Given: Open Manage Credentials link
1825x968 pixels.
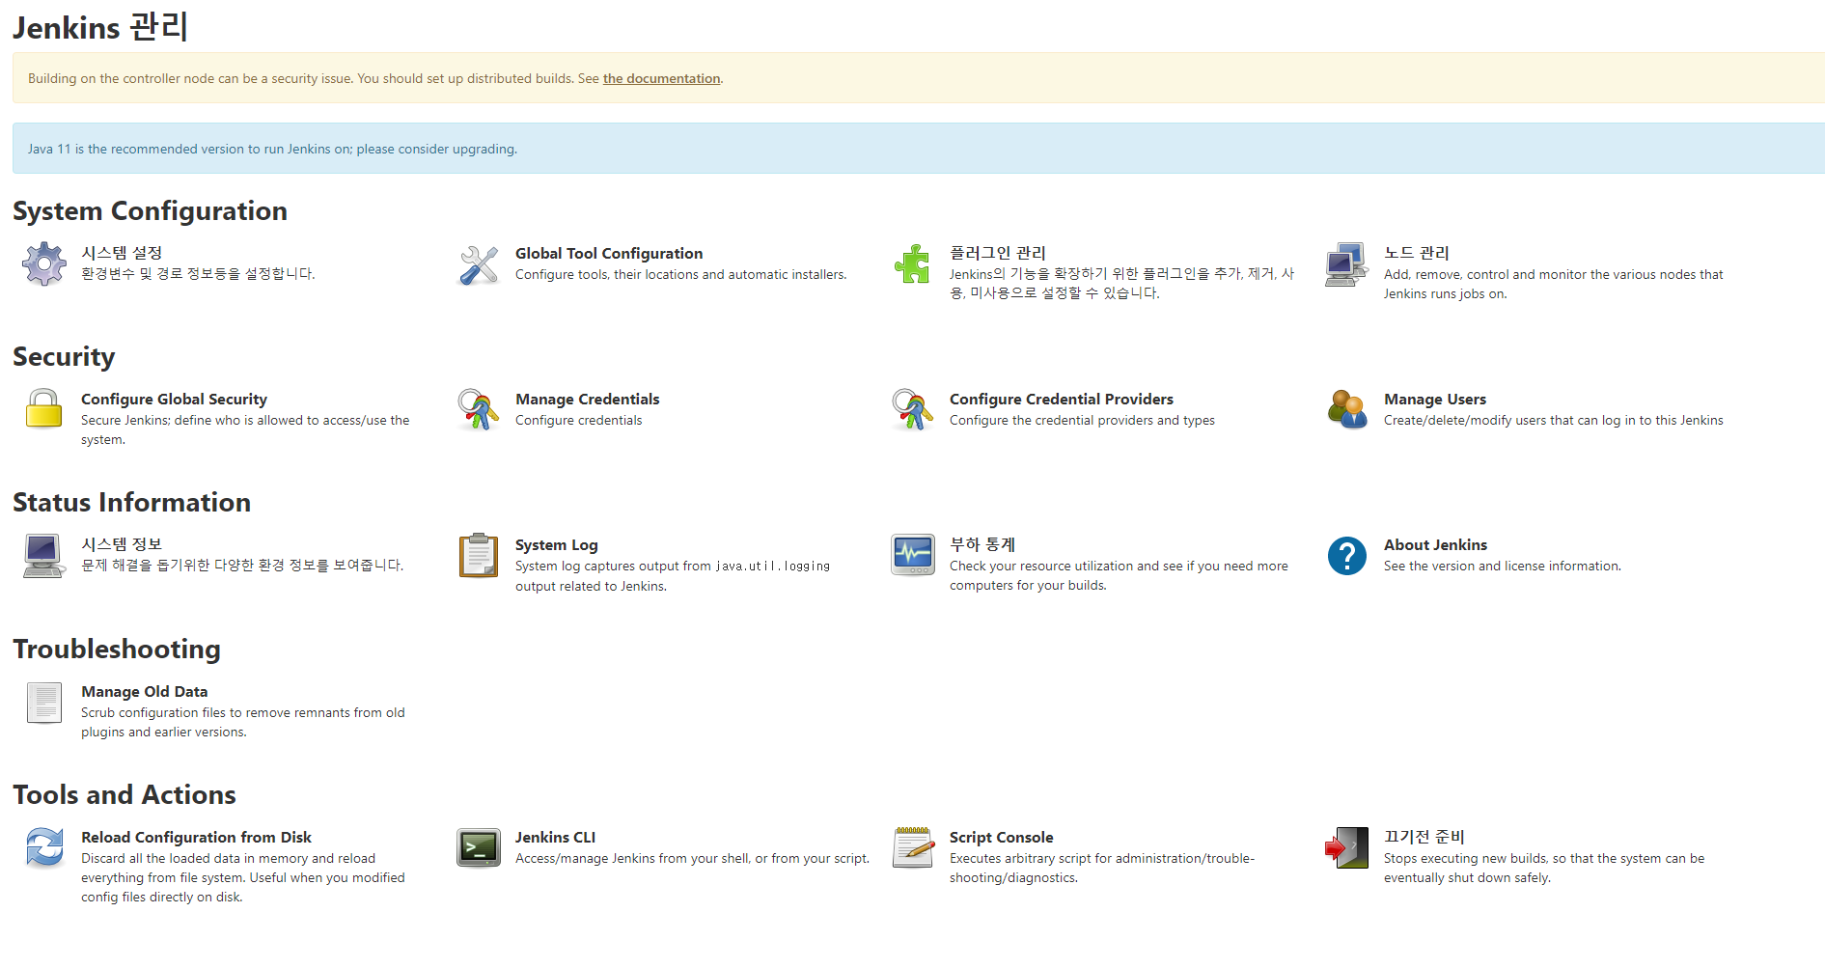Looking at the screenshot, I should pyautogui.click(x=588, y=399).
